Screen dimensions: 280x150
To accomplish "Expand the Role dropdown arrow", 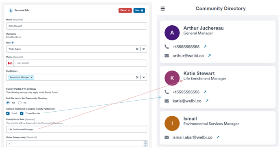I will click(144, 49).
